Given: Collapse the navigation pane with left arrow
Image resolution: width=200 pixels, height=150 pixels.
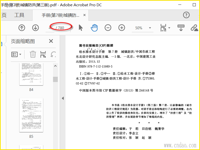Looking at the screenshot, I should tap(63, 98).
